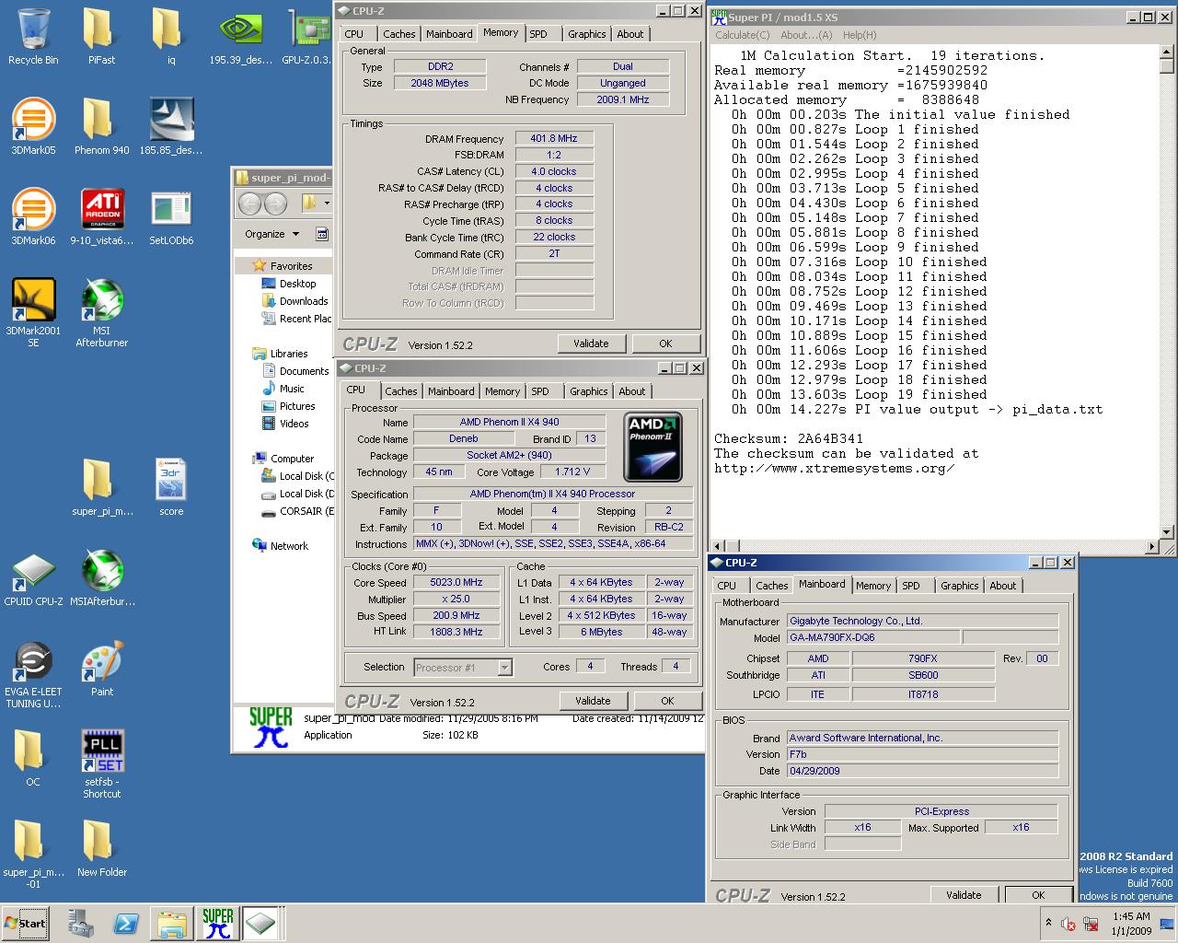1178x943 pixels.
Task: Click Explorer back navigation button
Action: click(250, 204)
